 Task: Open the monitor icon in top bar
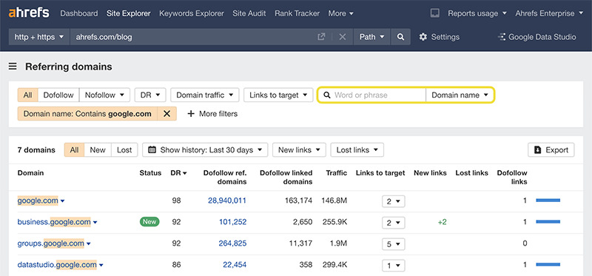click(x=434, y=13)
